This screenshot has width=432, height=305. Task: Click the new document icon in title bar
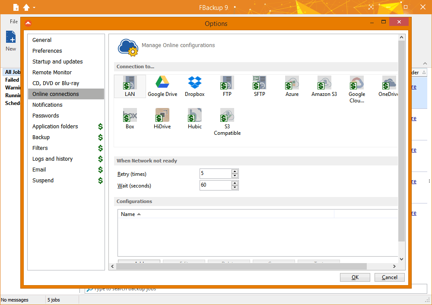pos(16,7)
